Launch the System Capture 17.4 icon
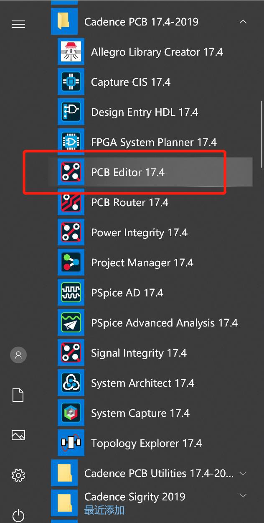Viewport: 264px width, 523px height. coord(71,413)
